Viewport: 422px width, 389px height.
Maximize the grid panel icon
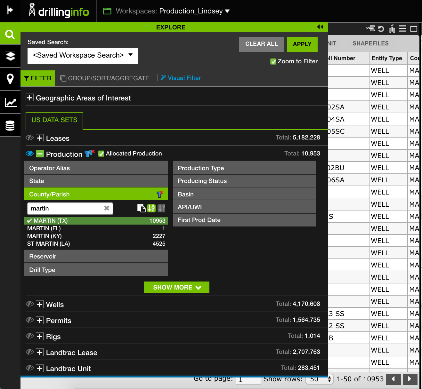click(x=414, y=29)
